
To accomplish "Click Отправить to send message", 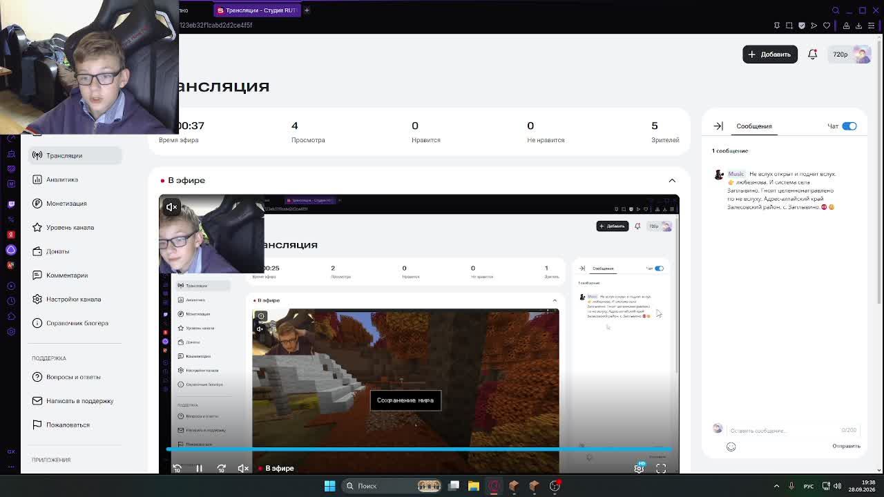I will [x=846, y=446].
